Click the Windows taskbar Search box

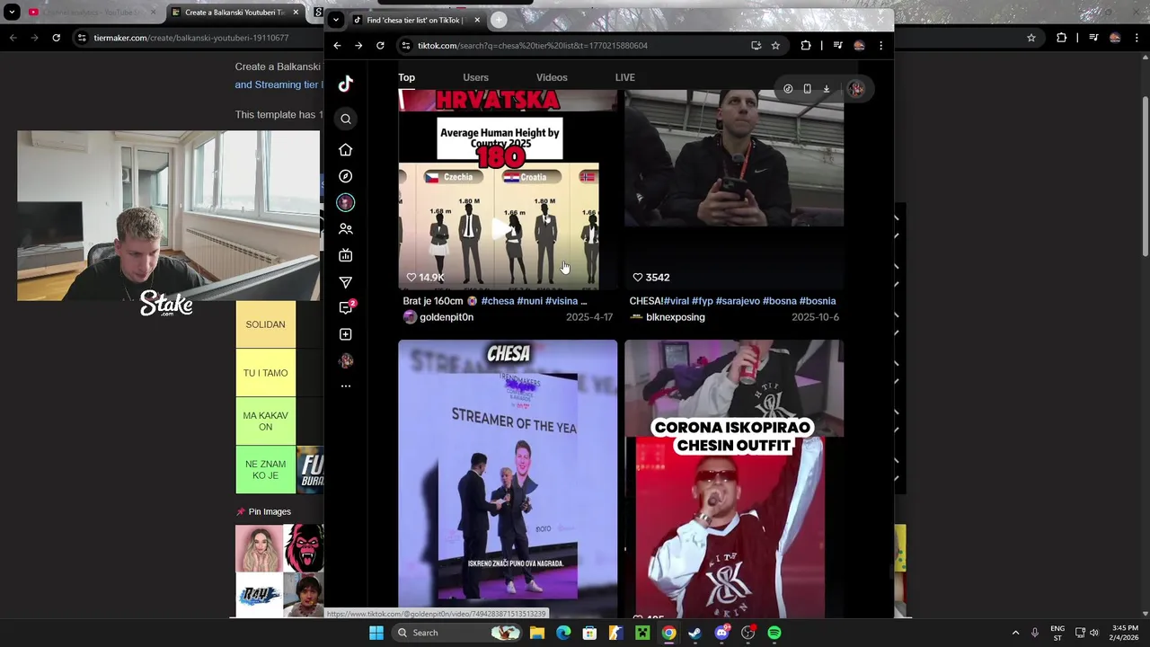458,633
